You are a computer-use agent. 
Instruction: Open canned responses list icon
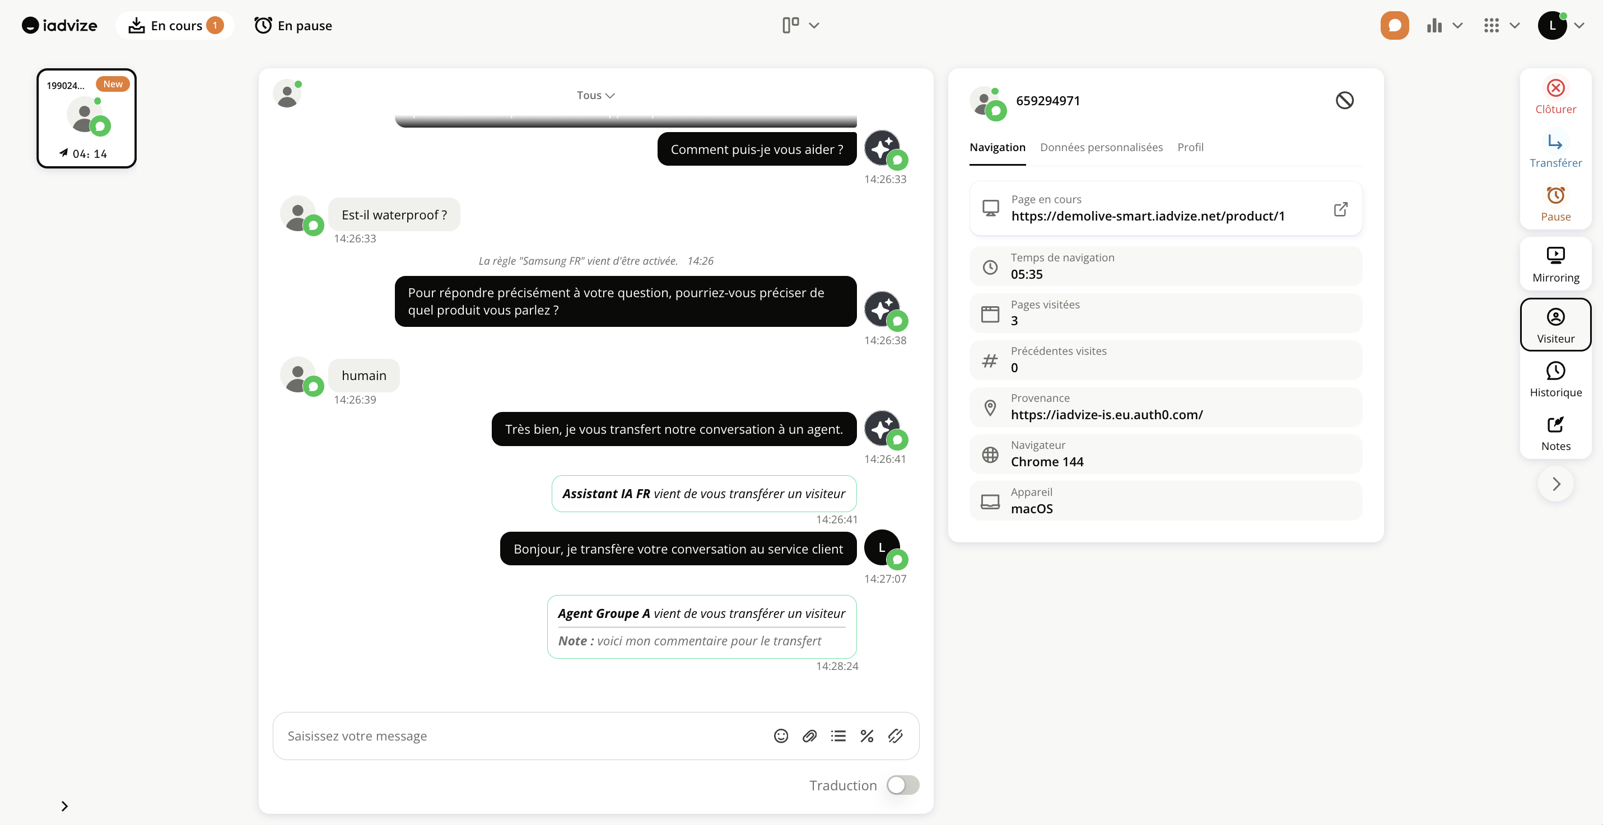pyautogui.click(x=837, y=736)
